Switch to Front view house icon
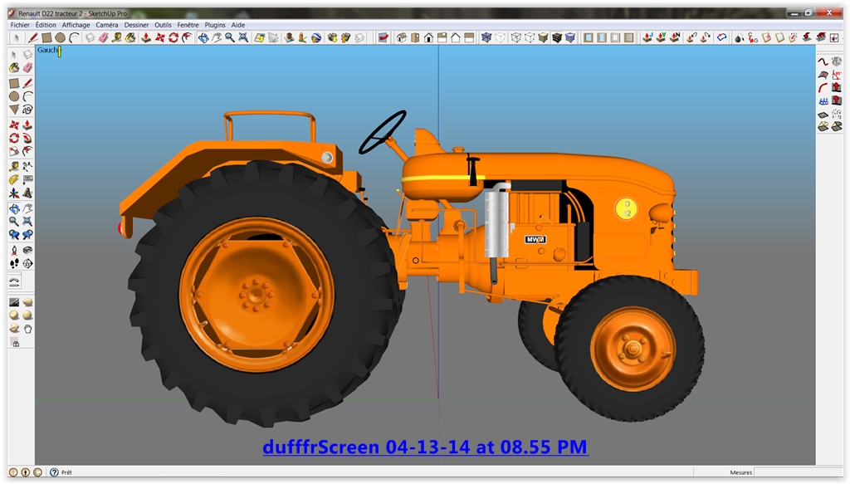The width and height of the screenshot is (850, 484). coord(429,37)
